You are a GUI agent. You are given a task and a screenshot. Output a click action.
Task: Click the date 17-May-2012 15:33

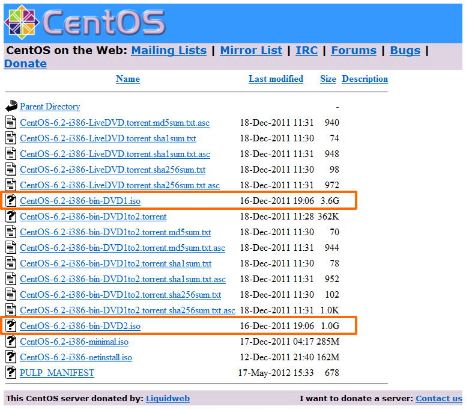point(276,373)
